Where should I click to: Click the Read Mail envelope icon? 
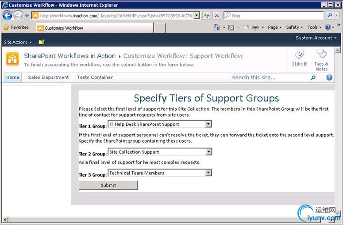(x=246, y=27)
